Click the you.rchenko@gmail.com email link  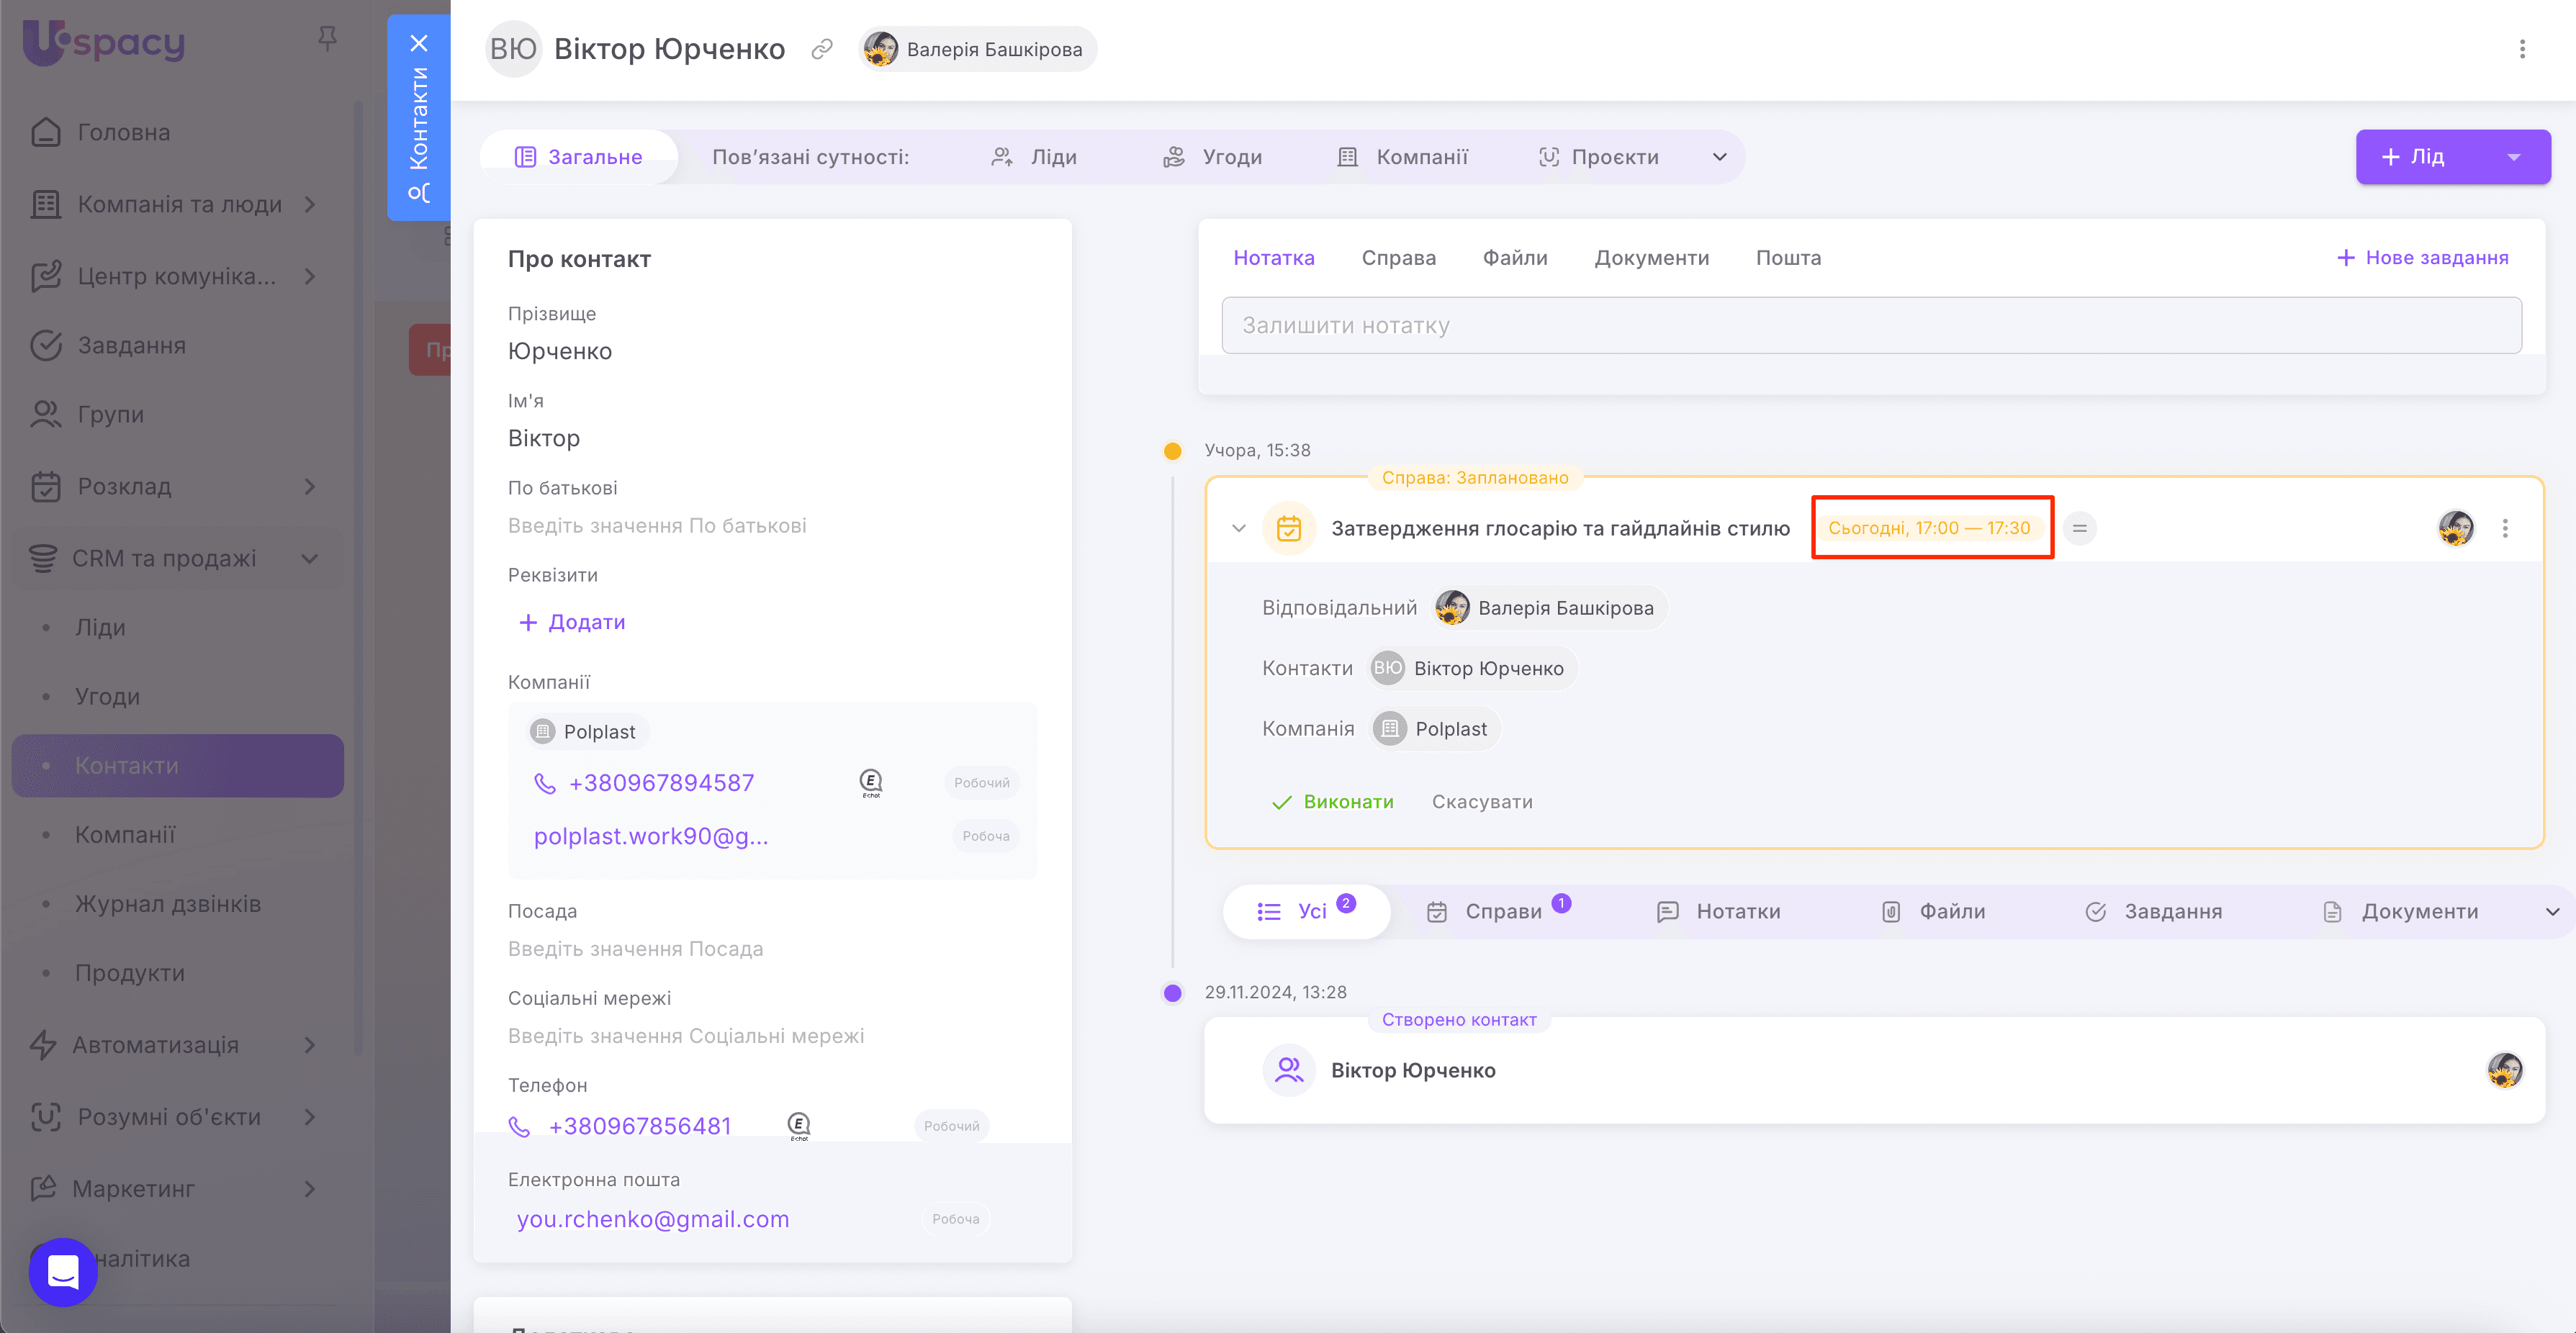[653, 1219]
